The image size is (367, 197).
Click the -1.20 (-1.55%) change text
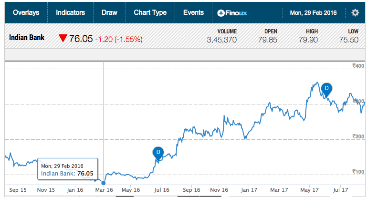pos(119,40)
